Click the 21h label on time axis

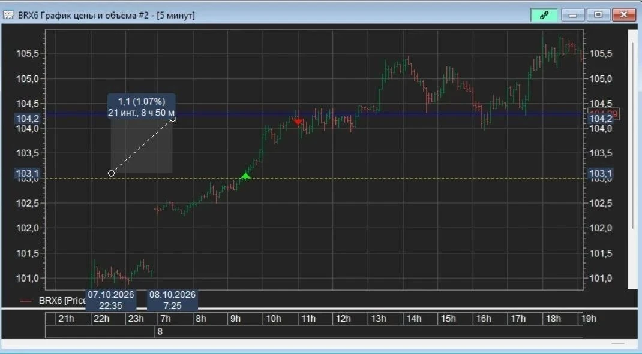coord(66,319)
